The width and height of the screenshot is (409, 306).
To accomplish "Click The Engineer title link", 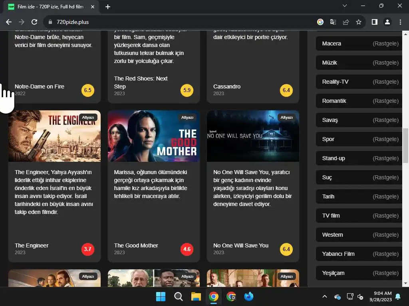I will coord(32,245).
